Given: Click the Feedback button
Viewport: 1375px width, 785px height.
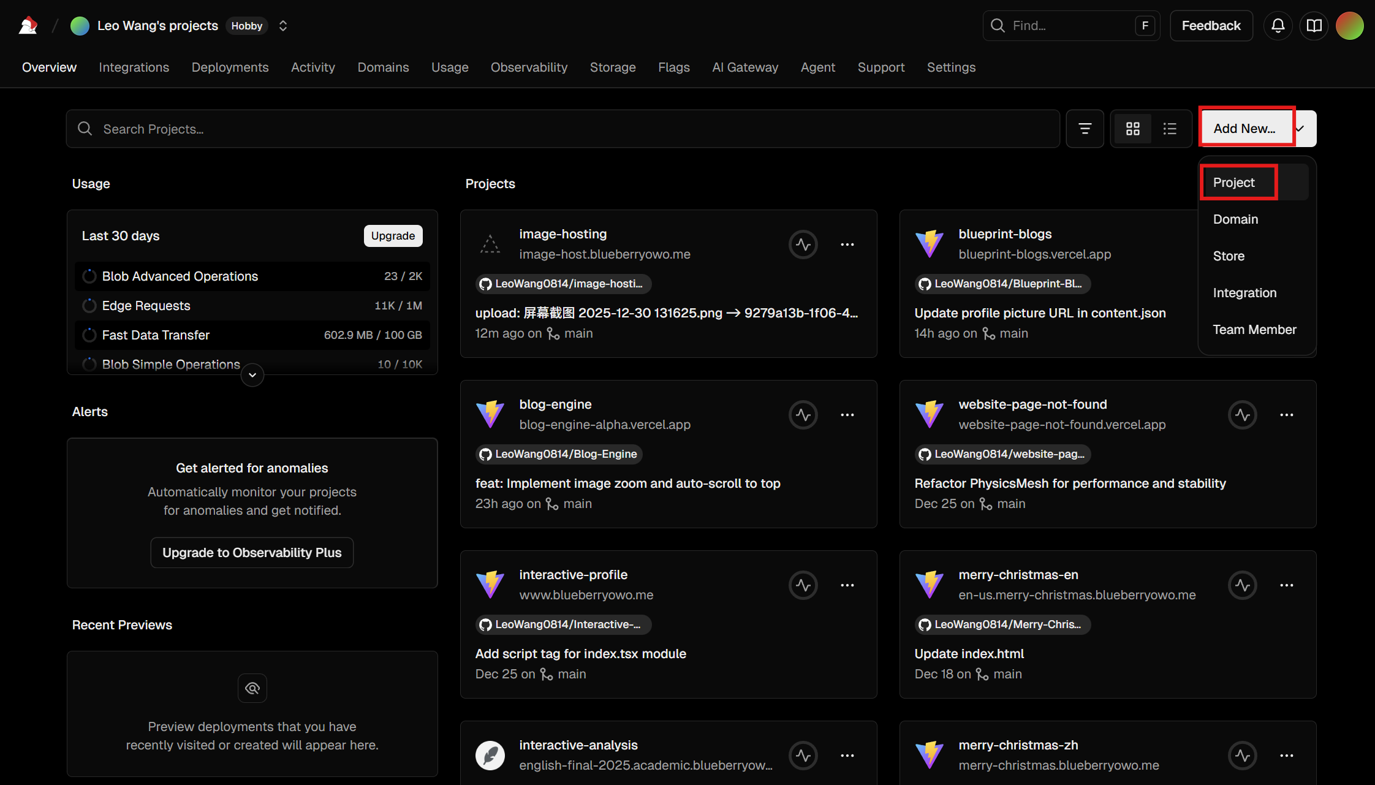Looking at the screenshot, I should tap(1211, 25).
